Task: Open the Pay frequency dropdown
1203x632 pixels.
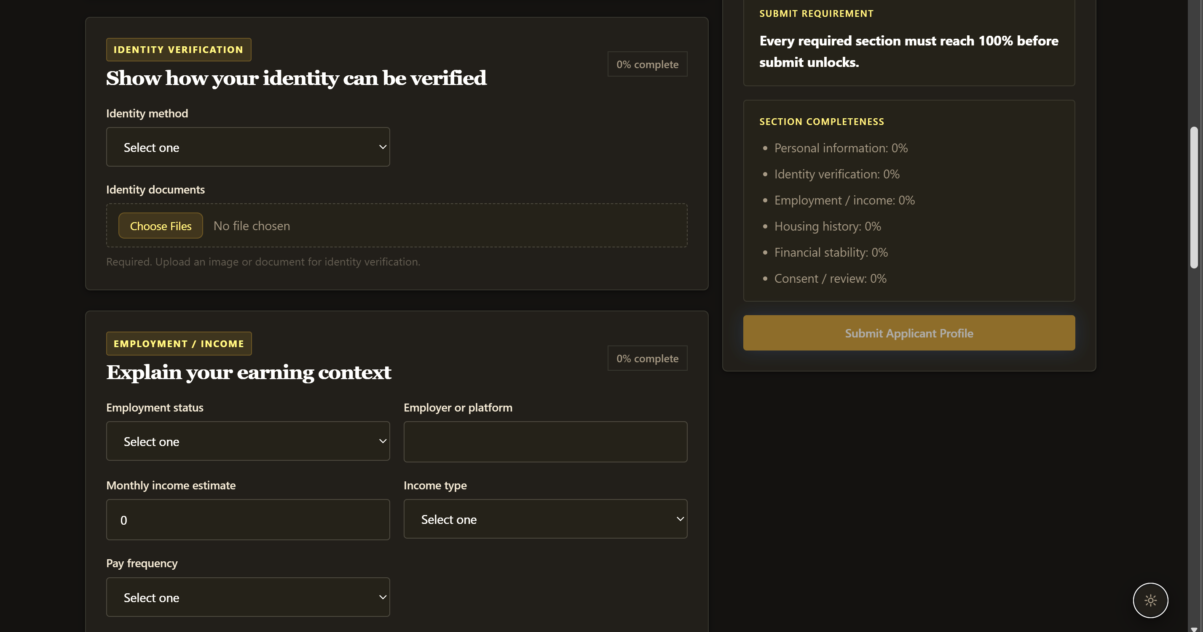Action: click(247, 597)
